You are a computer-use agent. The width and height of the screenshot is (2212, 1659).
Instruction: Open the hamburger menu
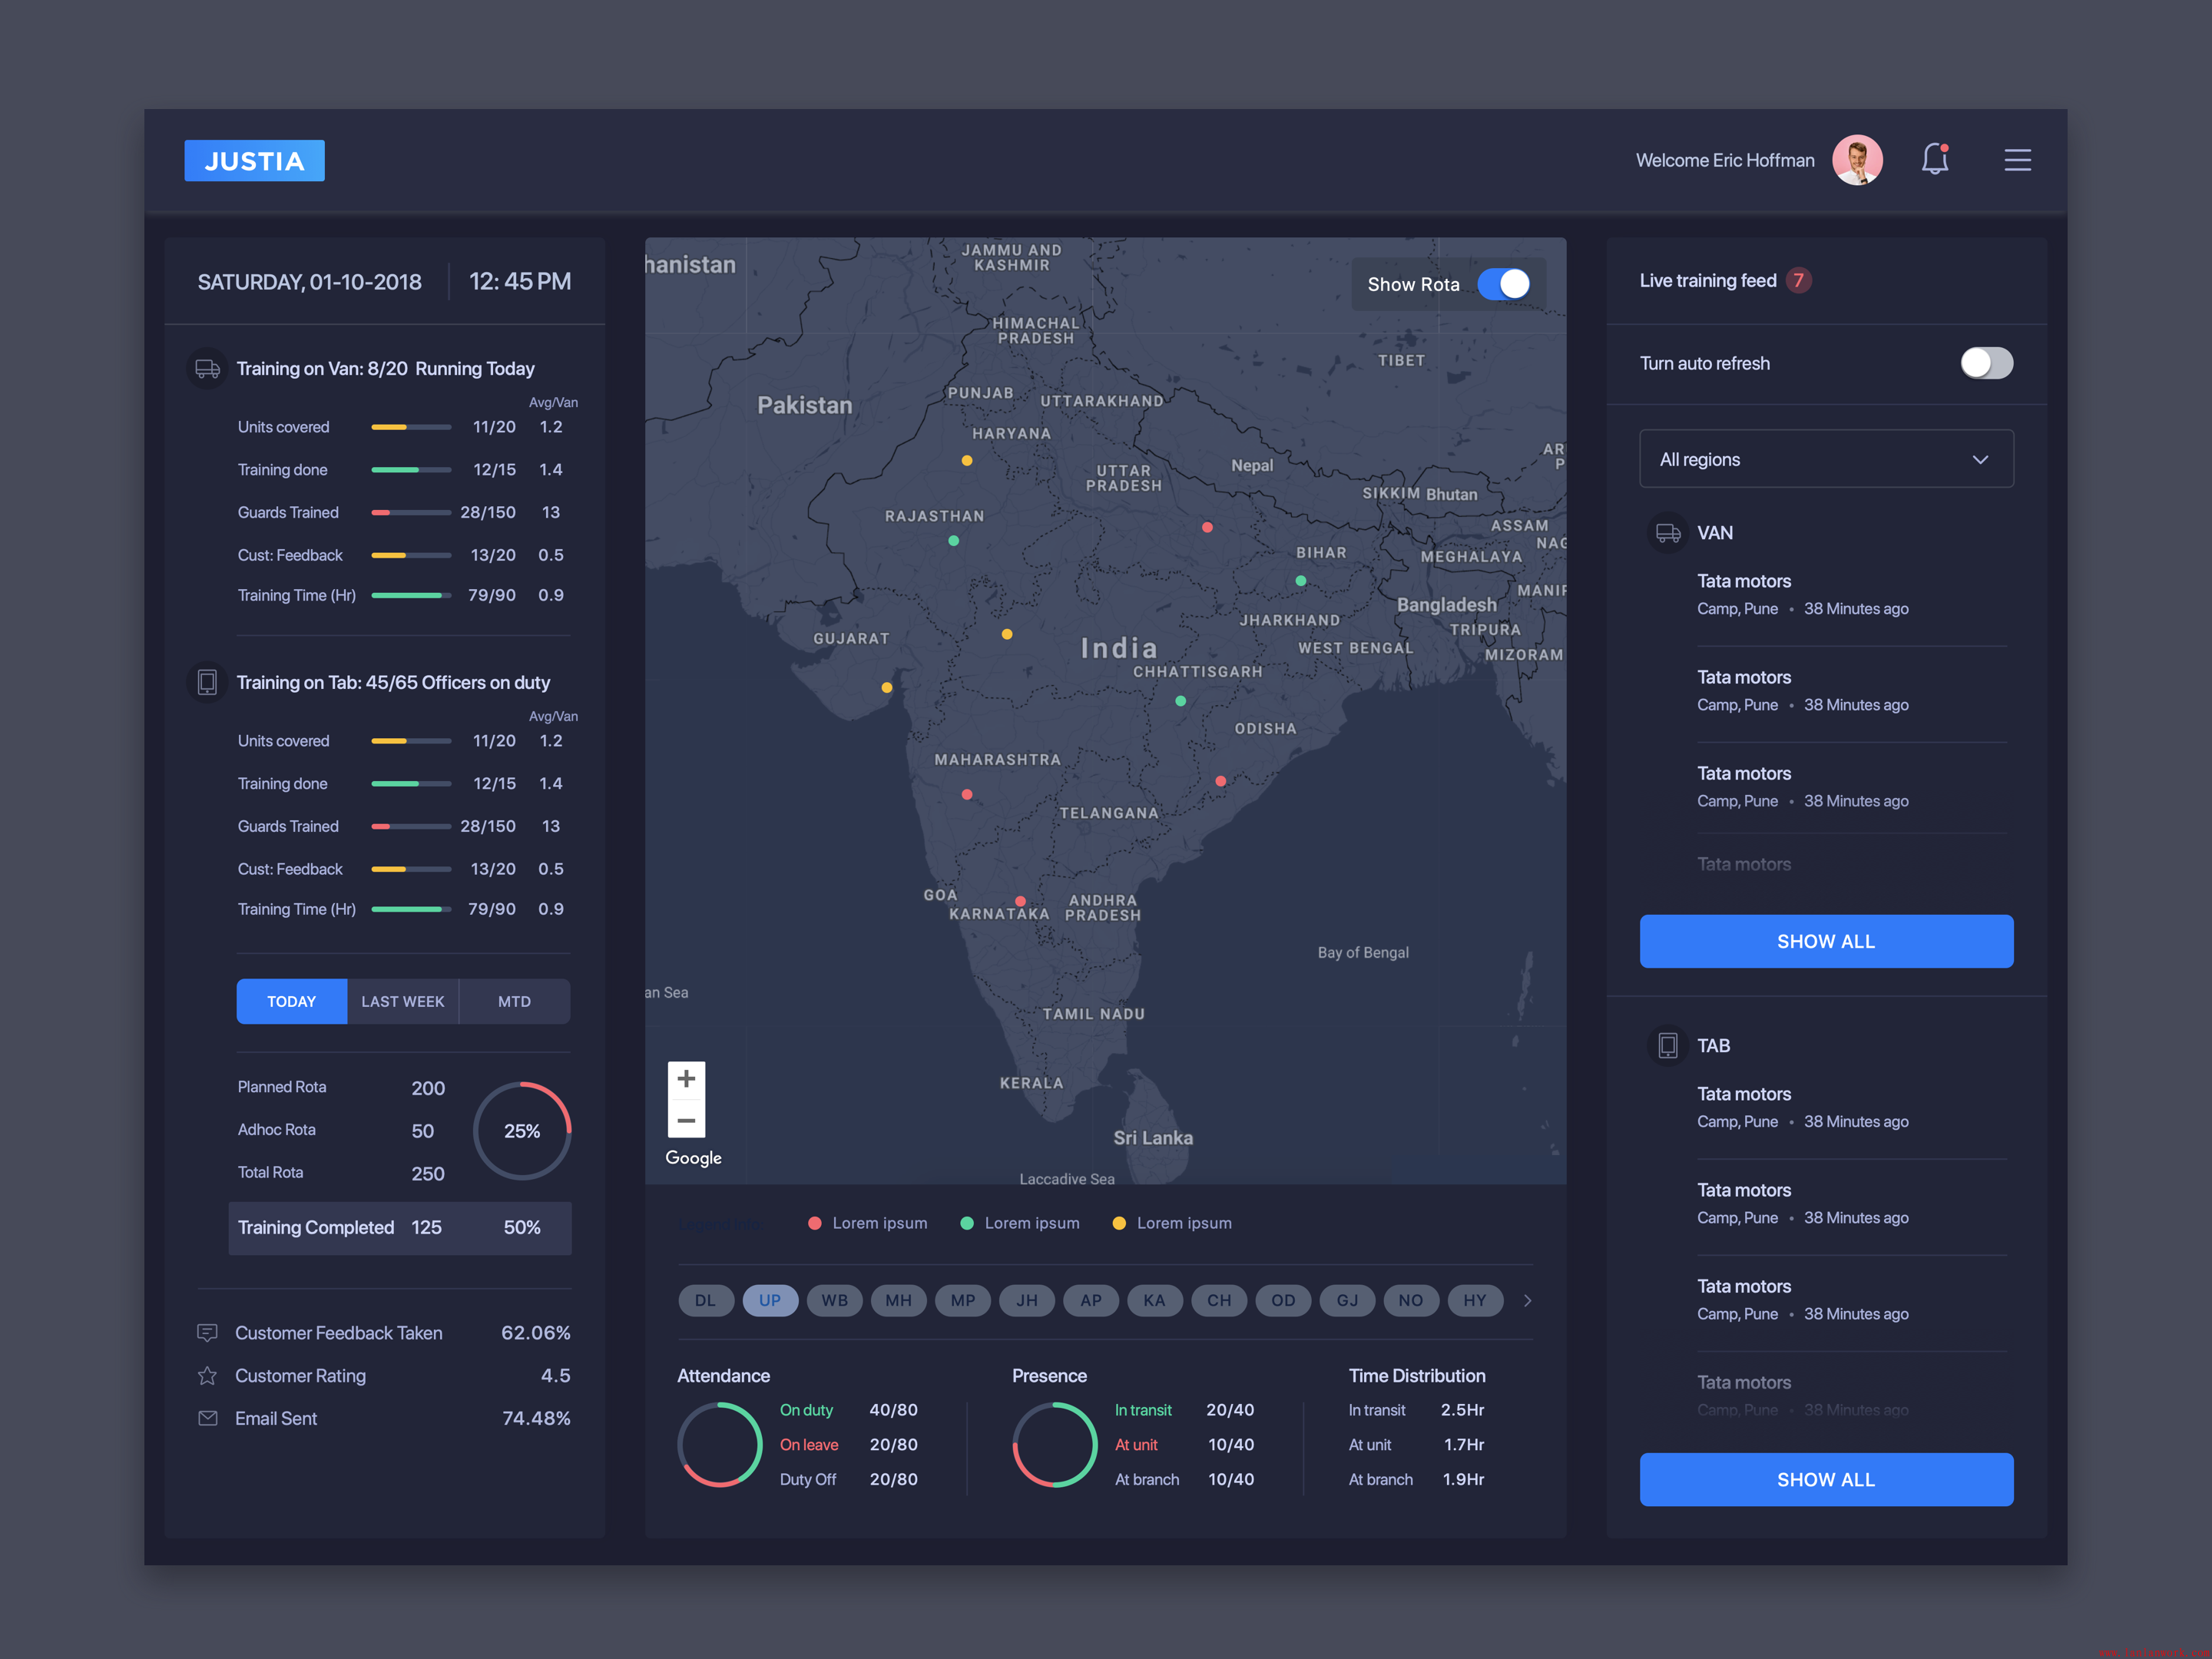click(x=2017, y=160)
